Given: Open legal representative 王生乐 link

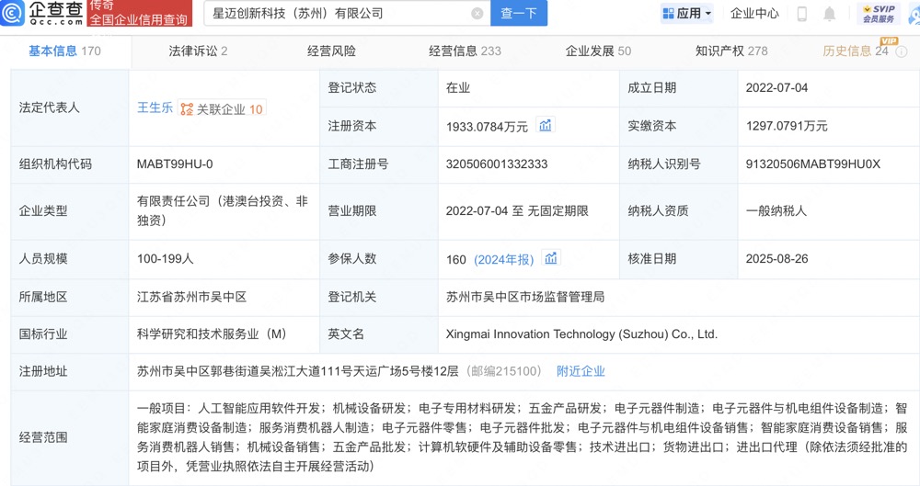Looking at the screenshot, I should pyautogui.click(x=155, y=108).
